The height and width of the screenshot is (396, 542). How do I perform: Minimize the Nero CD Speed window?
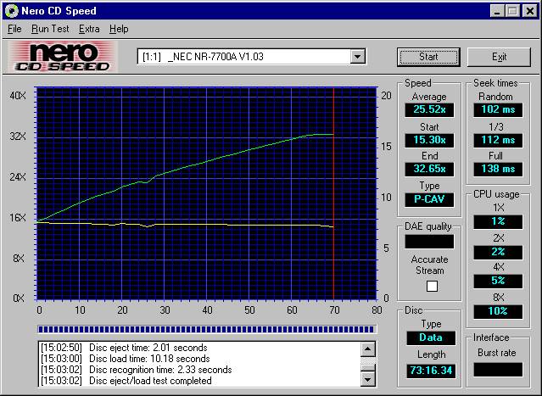coord(497,11)
